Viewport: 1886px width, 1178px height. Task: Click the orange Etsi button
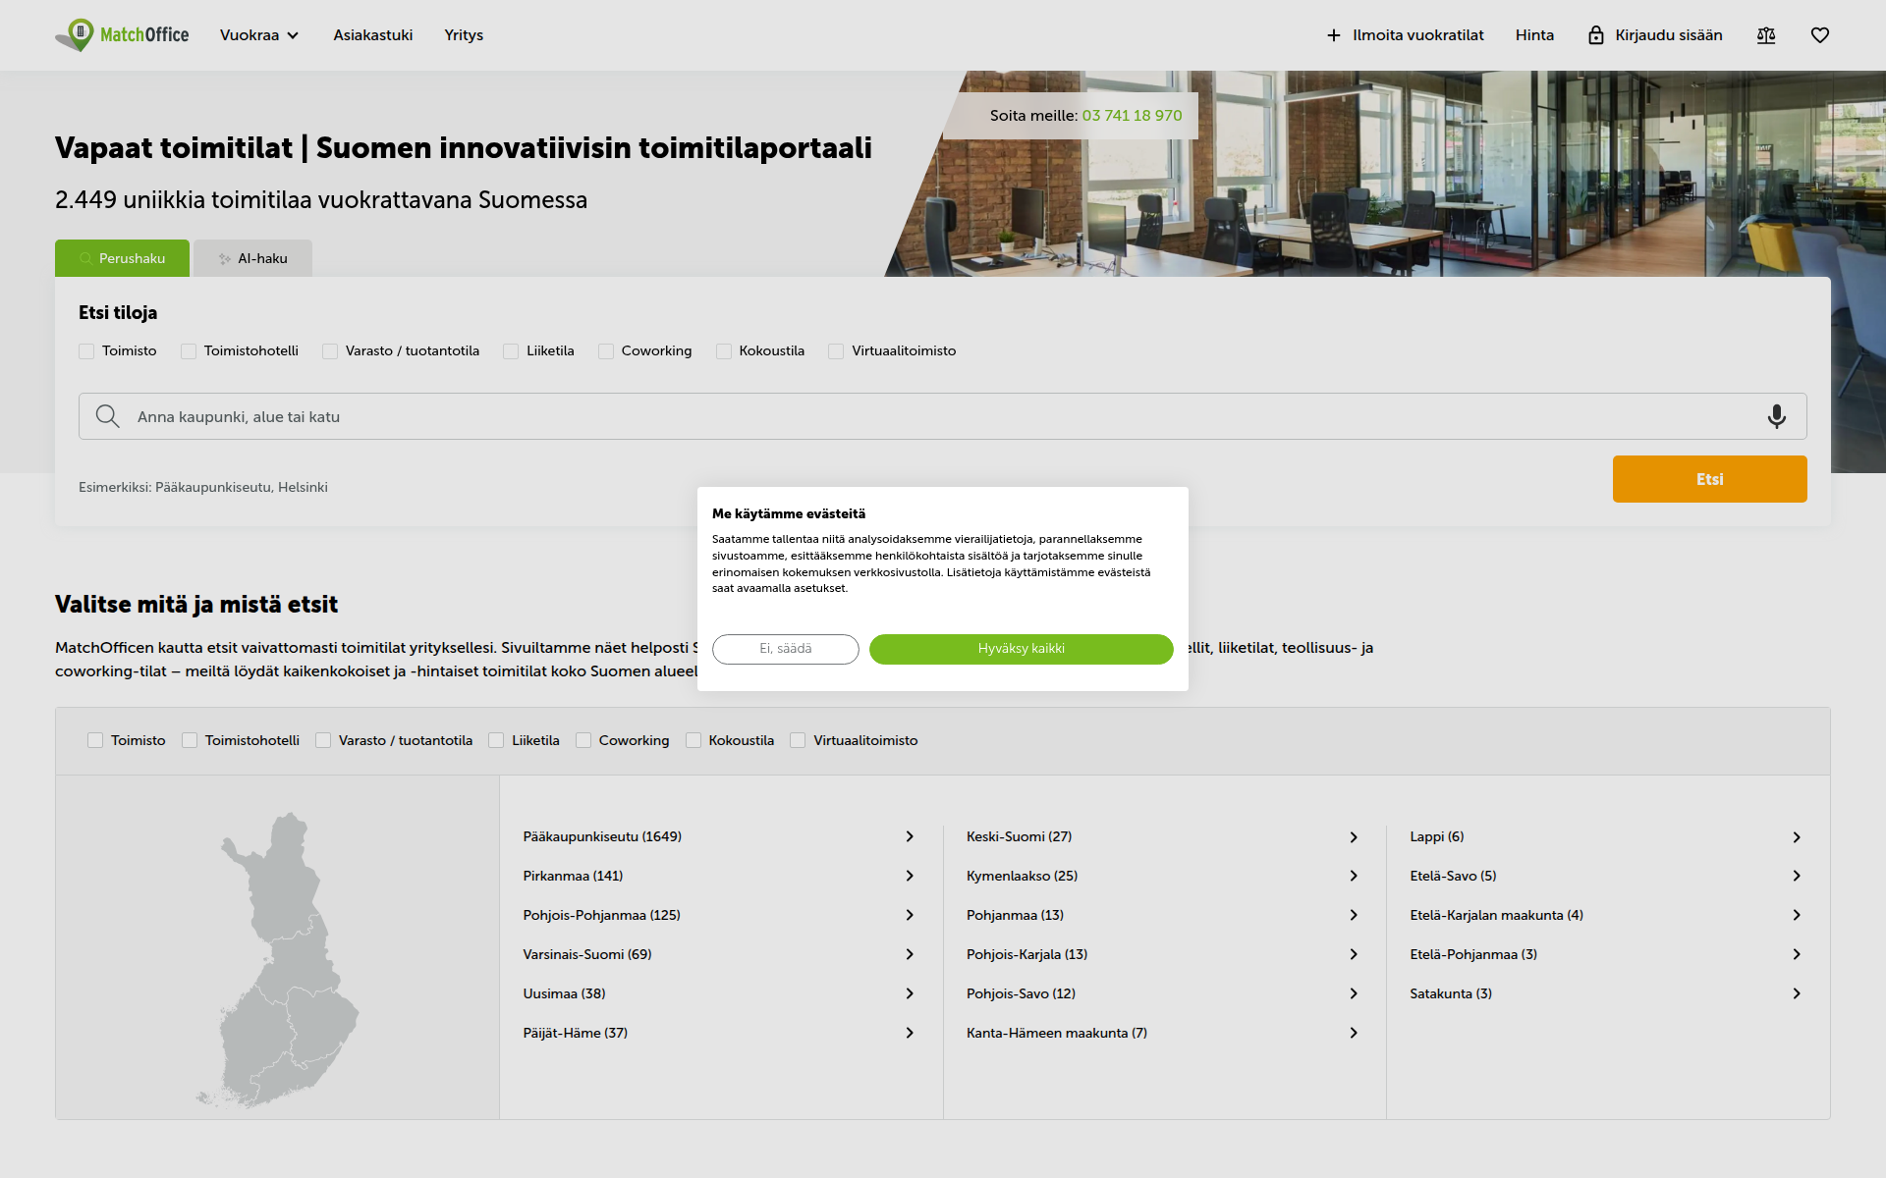[1709, 479]
